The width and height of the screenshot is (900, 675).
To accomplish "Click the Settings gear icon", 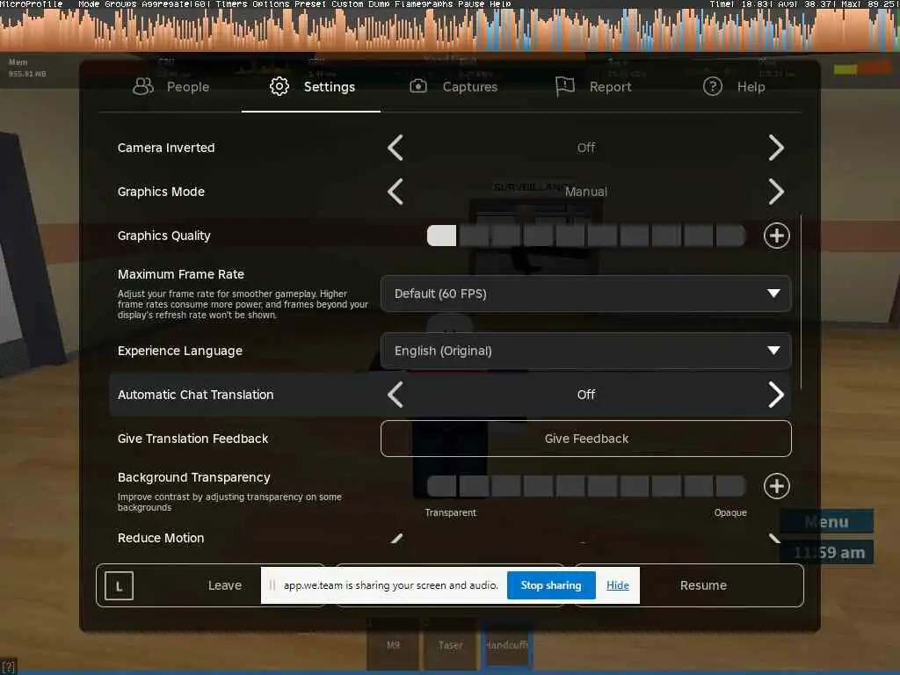I will pyautogui.click(x=279, y=87).
